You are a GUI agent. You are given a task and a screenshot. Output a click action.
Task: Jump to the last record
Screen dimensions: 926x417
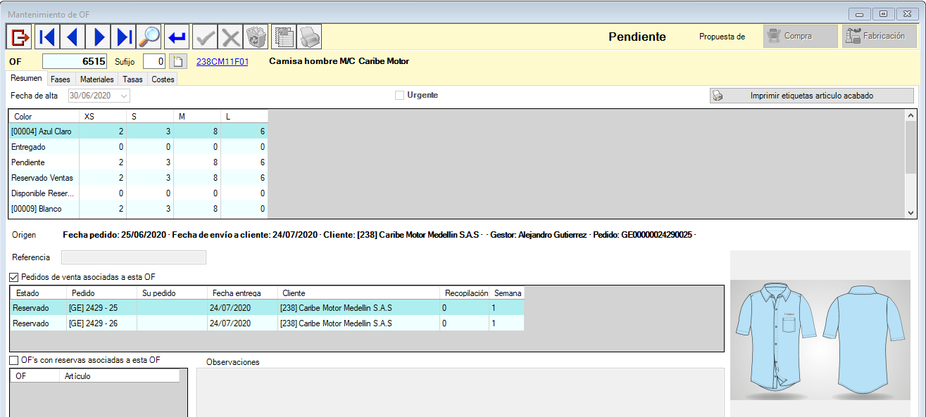(124, 36)
